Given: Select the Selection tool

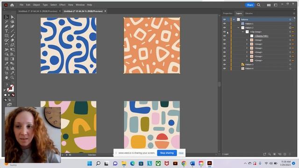Looking at the screenshot, I should 7,17.
